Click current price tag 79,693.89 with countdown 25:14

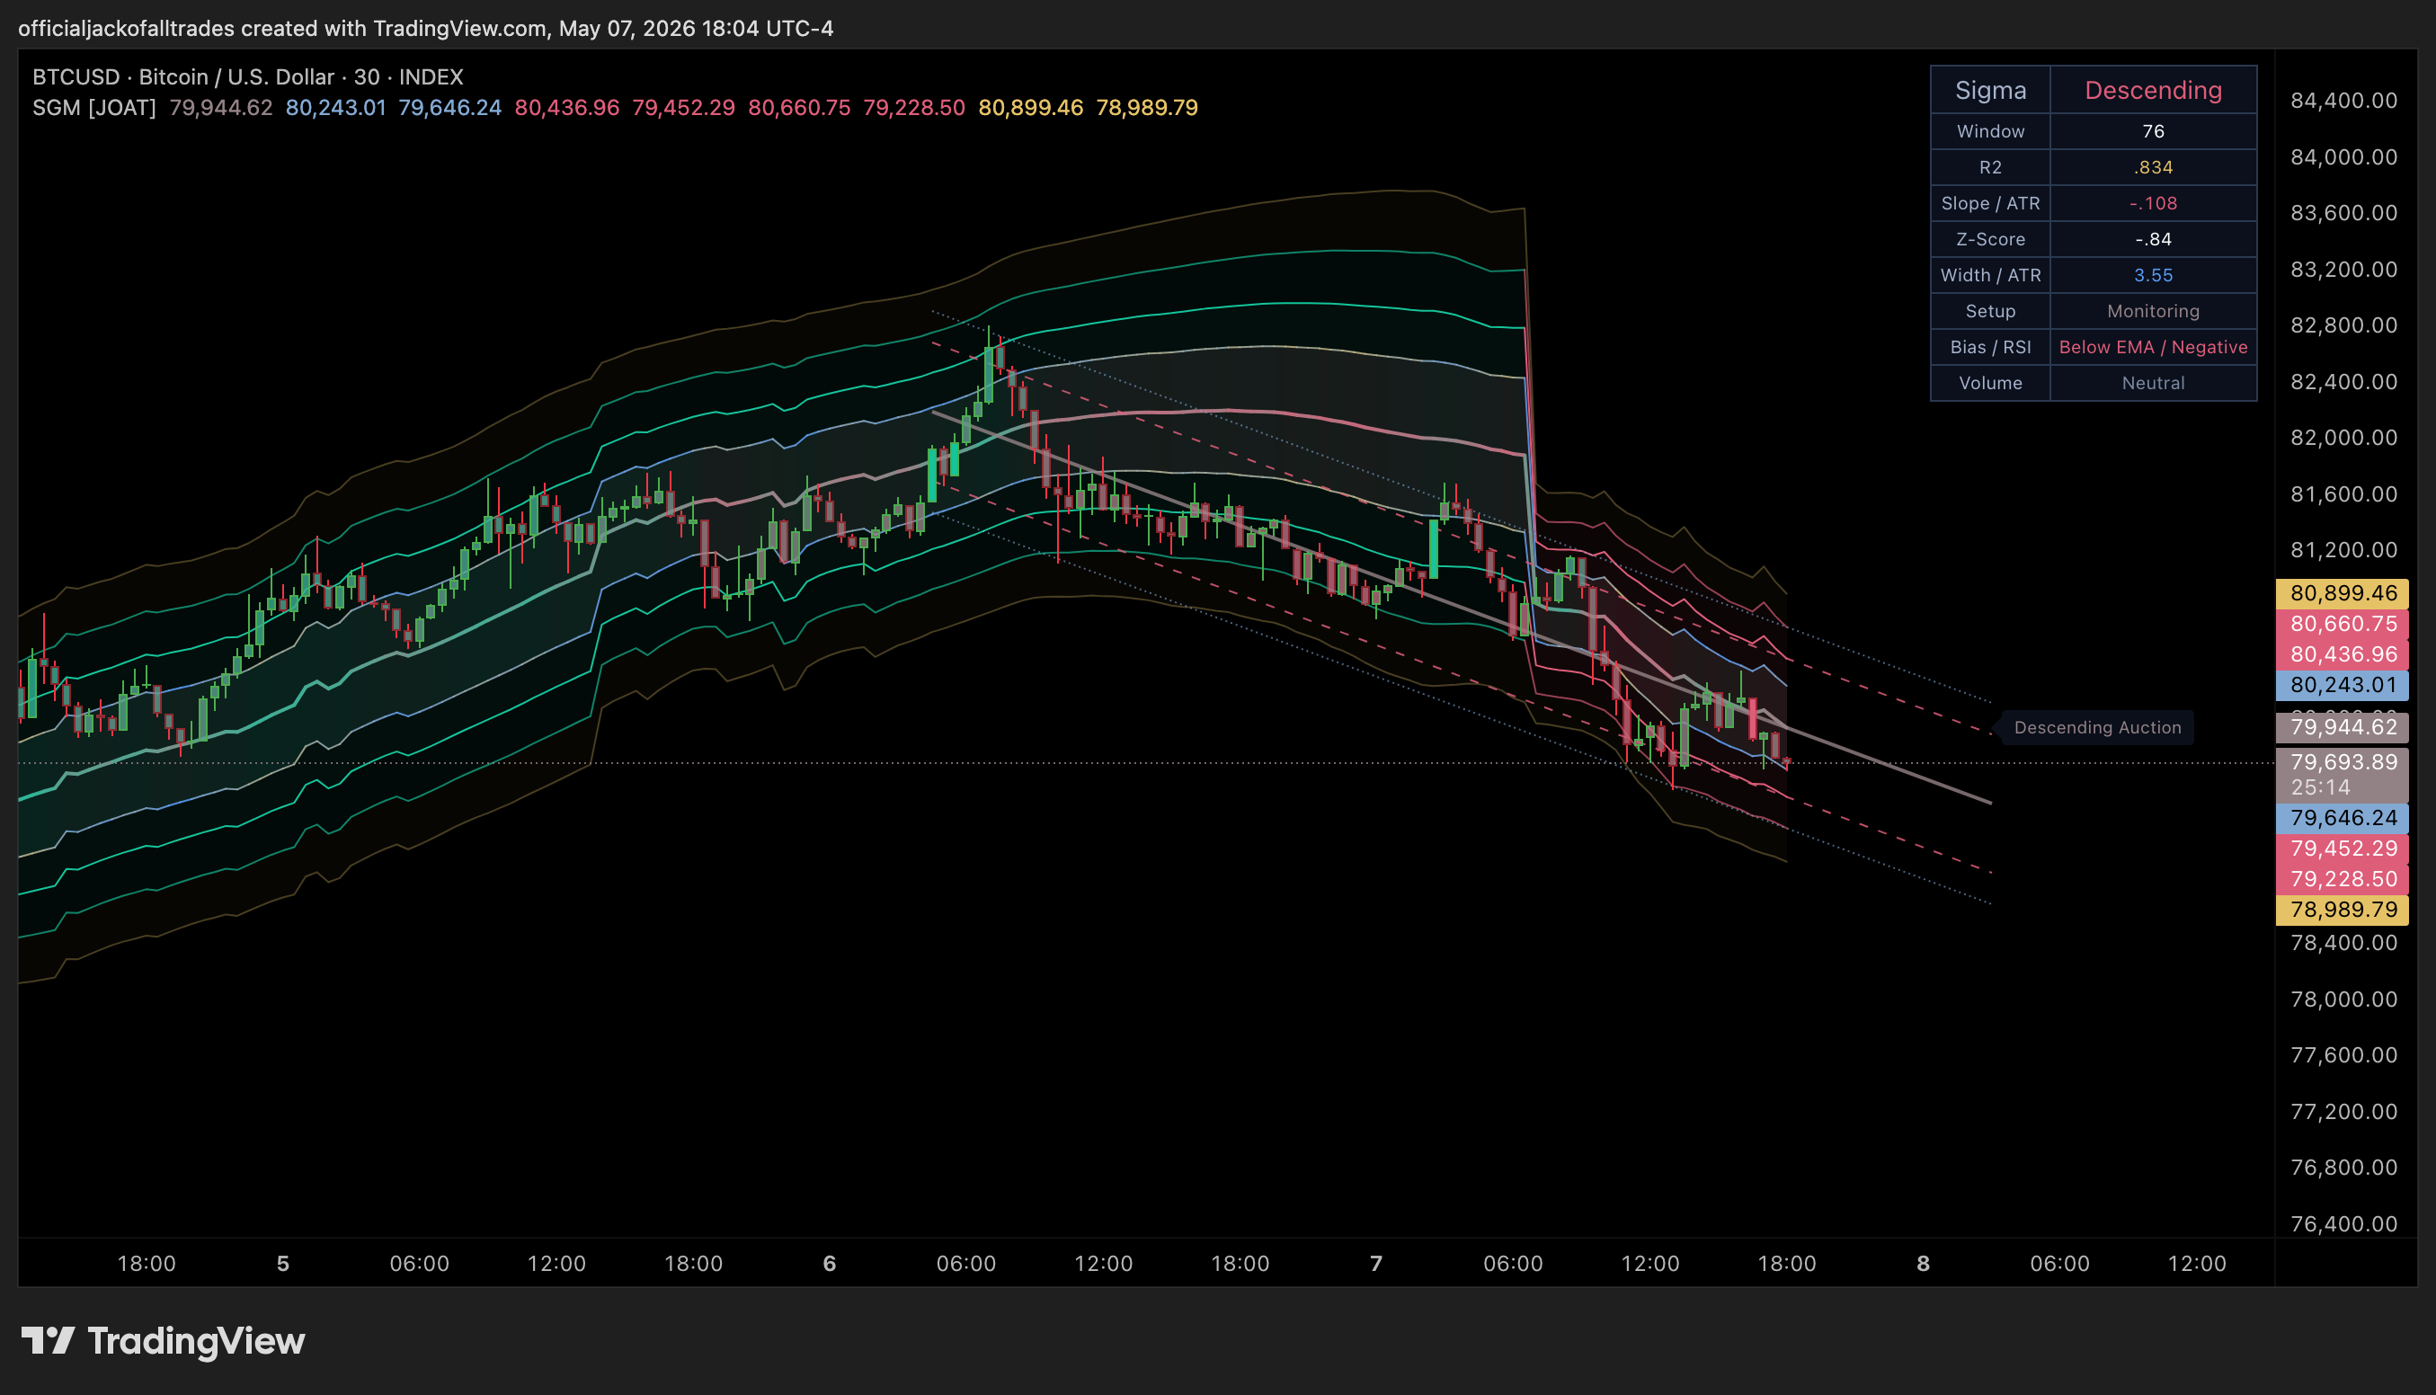pyautogui.click(x=2343, y=774)
